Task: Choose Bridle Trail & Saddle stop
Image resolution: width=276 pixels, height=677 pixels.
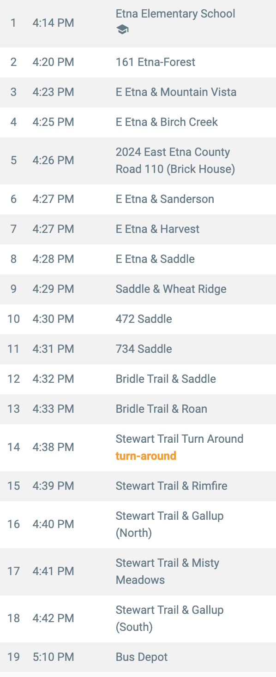Action: (138, 379)
